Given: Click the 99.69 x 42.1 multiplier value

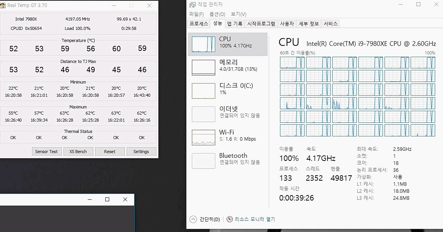Looking at the screenshot, I should pyautogui.click(x=129, y=19).
